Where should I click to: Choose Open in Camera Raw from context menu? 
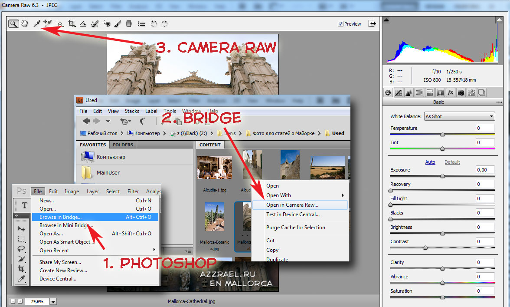pos(292,205)
